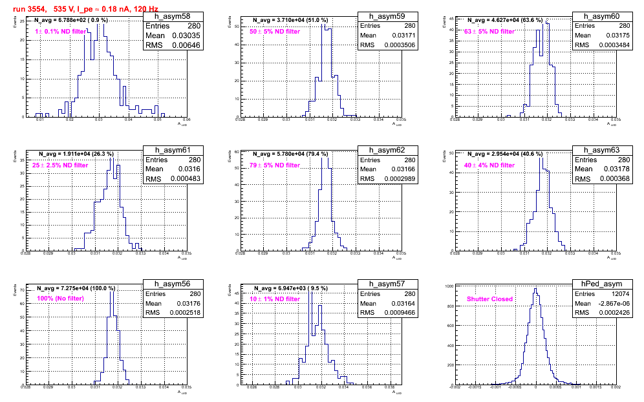
Task: Click N_avg = 1.911e+04 (26.3 %) text
Action: [x=76, y=154]
